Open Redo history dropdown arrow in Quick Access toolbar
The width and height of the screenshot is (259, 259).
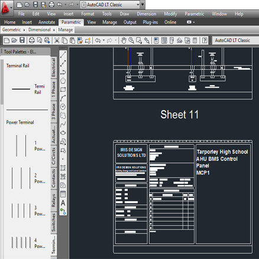(77, 4)
